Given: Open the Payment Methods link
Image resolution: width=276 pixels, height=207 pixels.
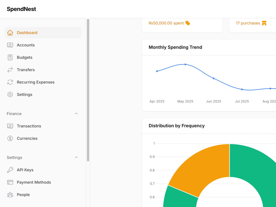Looking at the screenshot, I should [x=43, y=182].
